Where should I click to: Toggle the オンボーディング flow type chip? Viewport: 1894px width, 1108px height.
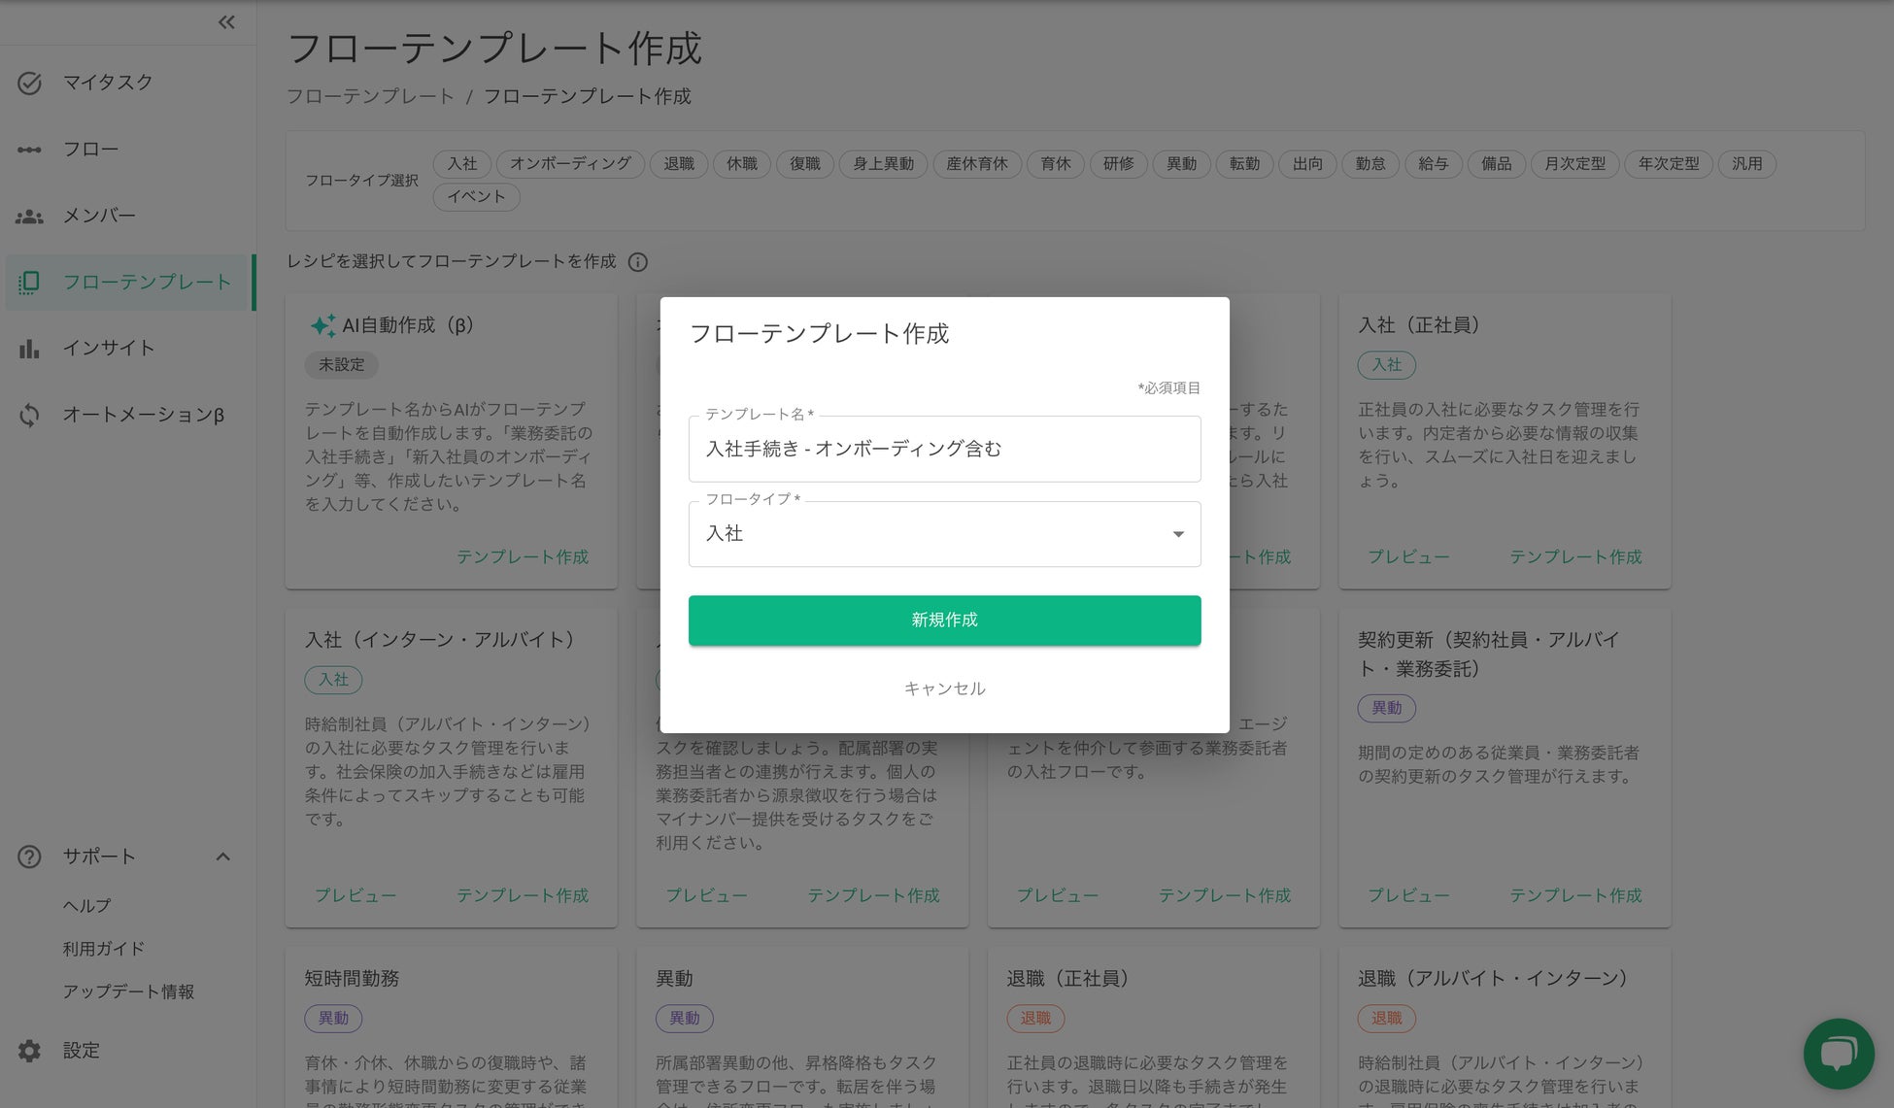pos(570,164)
